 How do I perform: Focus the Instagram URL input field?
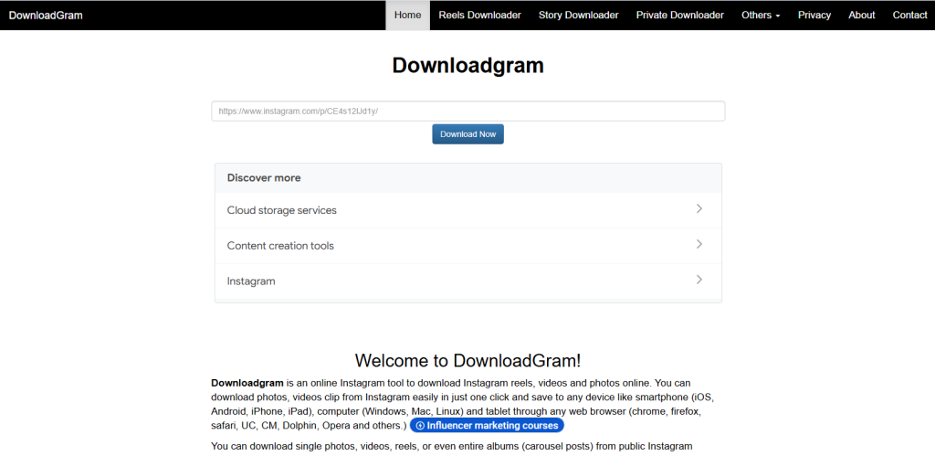[x=468, y=111]
